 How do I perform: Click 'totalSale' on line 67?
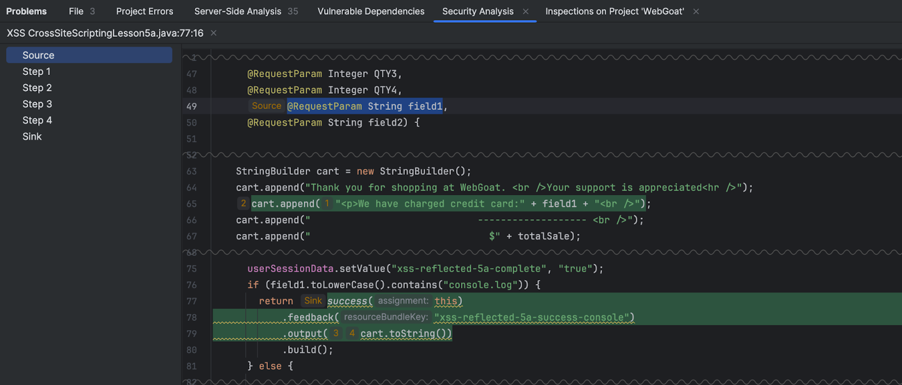543,236
